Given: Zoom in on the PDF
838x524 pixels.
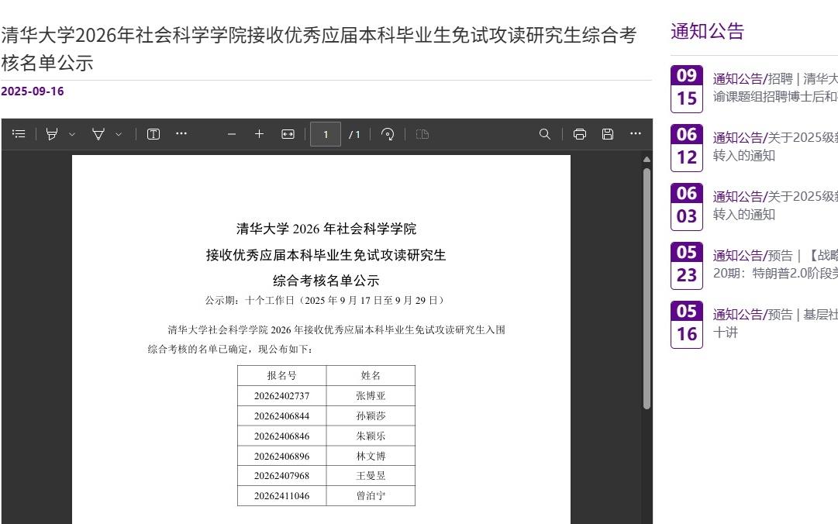Looking at the screenshot, I should pyautogui.click(x=259, y=133).
